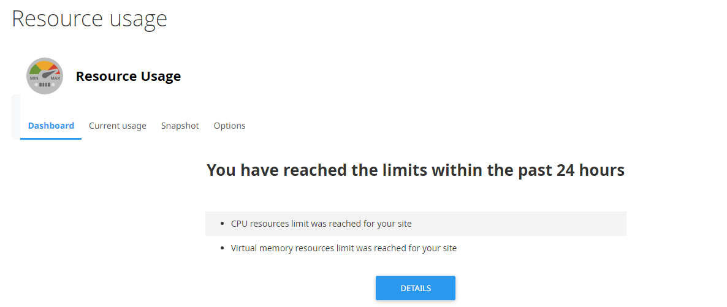Select the Dashboard tab
The image size is (727, 307).
[x=51, y=126]
